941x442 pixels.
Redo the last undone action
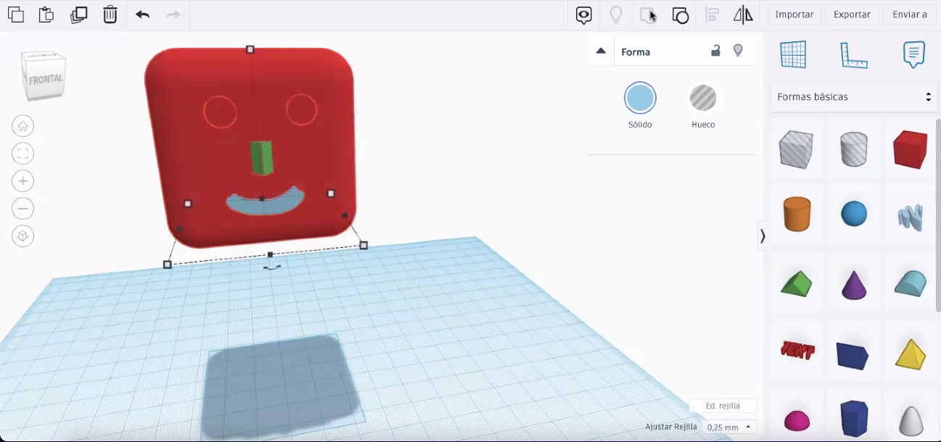tap(173, 14)
